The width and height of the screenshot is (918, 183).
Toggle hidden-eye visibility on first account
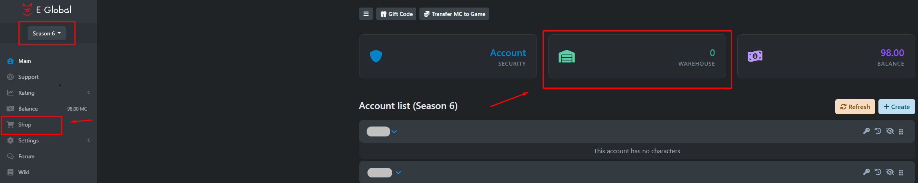pos(890,131)
